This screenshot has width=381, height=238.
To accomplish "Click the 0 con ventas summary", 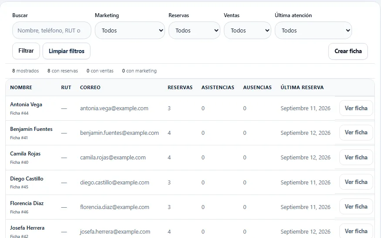I will (x=100, y=71).
